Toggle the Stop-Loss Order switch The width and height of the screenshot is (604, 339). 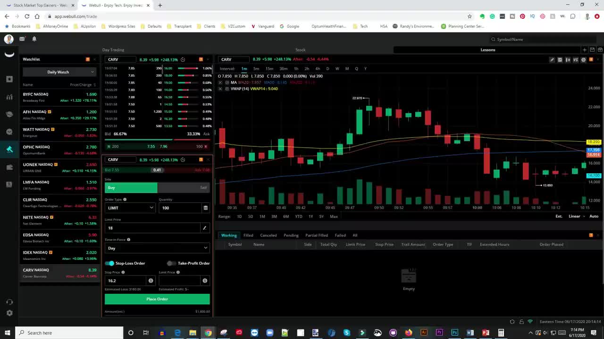109,263
